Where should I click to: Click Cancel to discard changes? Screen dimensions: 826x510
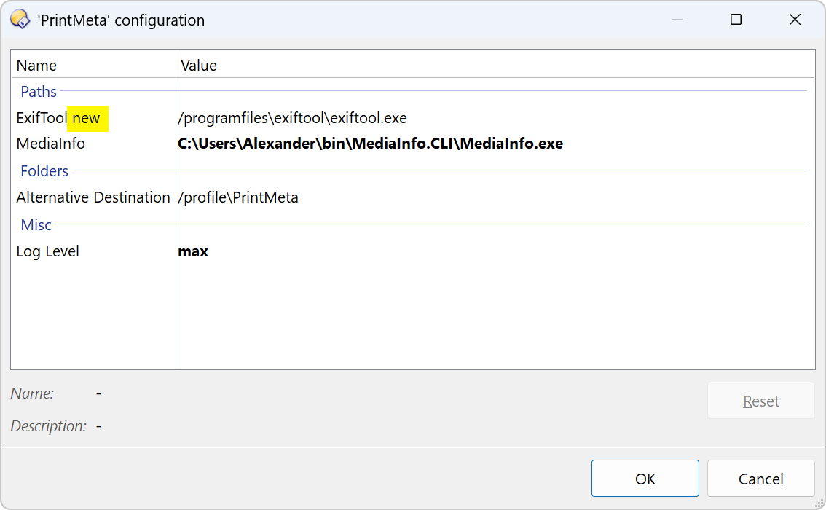(x=760, y=479)
